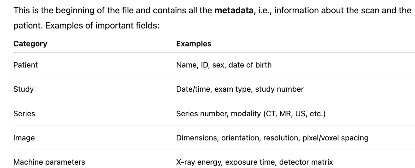Select the "Machine parameters" category cell

coord(49,162)
